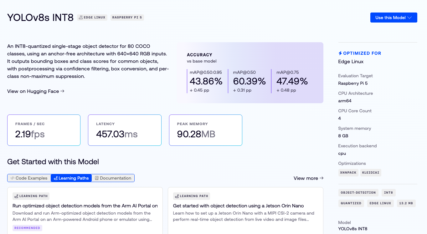Click the View on Hugging Face link
This screenshot has width=427, height=234.
(36, 91)
